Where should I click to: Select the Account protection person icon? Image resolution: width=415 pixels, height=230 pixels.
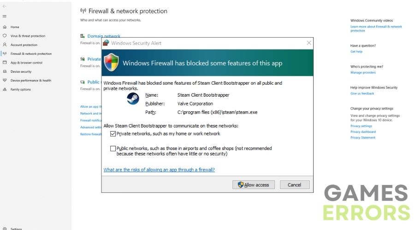[5, 45]
